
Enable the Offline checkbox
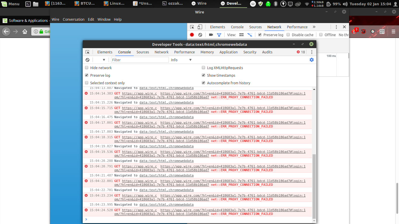(321, 35)
